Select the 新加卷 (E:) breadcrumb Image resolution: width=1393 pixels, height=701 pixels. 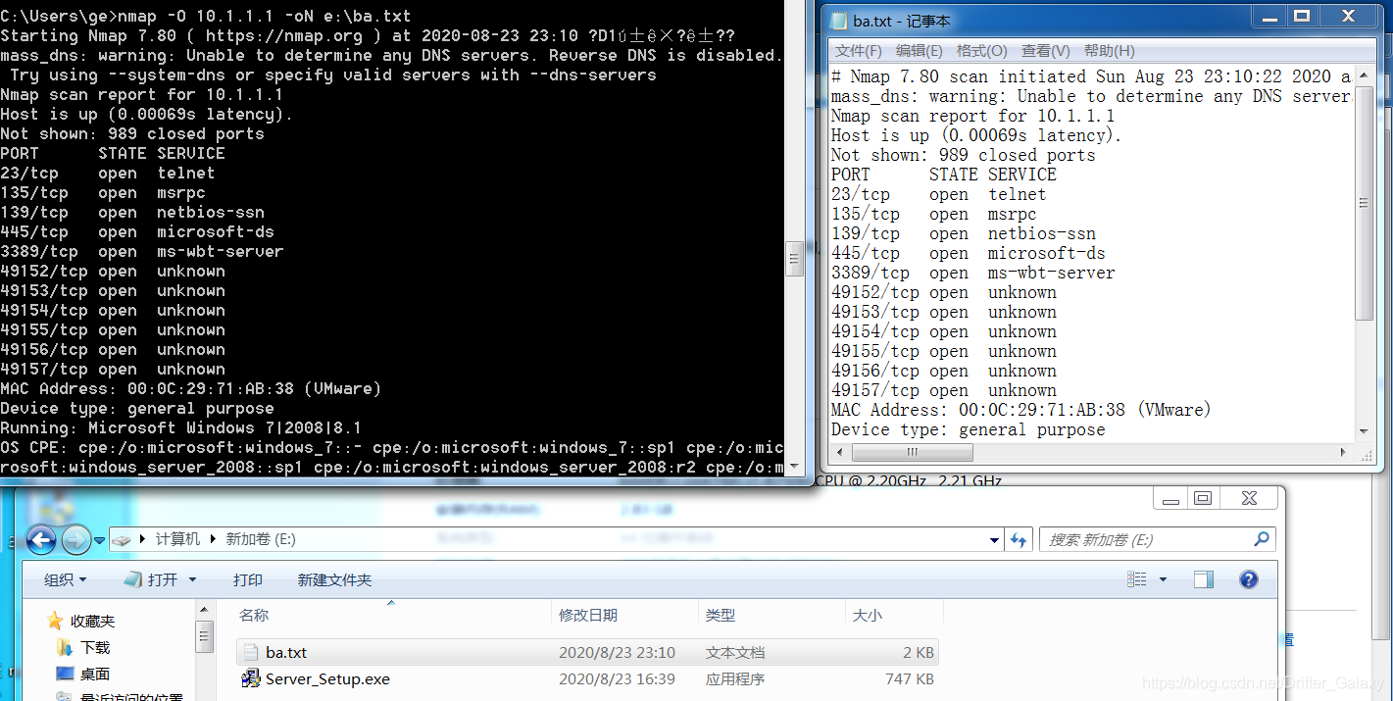pyautogui.click(x=261, y=539)
